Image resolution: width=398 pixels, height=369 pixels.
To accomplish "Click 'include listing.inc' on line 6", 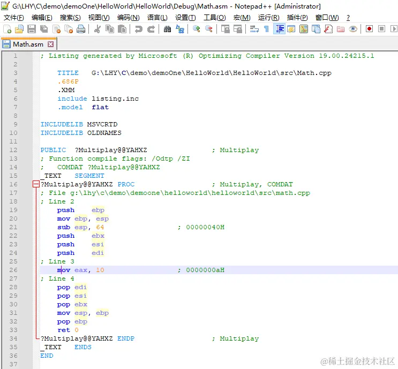I will click(97, 99).
